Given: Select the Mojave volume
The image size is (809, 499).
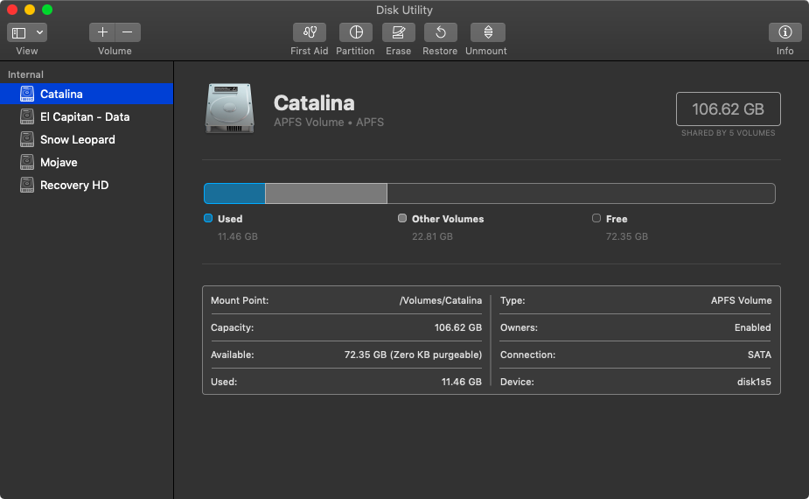Looking at the screenshot, I should [x=87, y=162].
